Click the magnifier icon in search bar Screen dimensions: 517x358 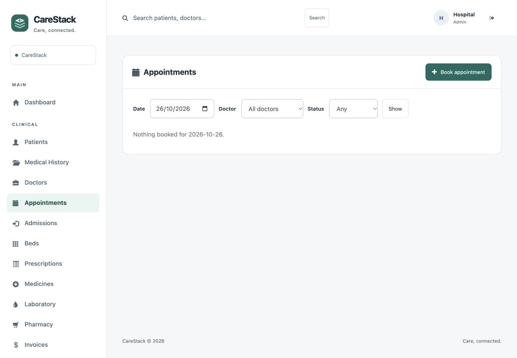click(x=125, y=18)
